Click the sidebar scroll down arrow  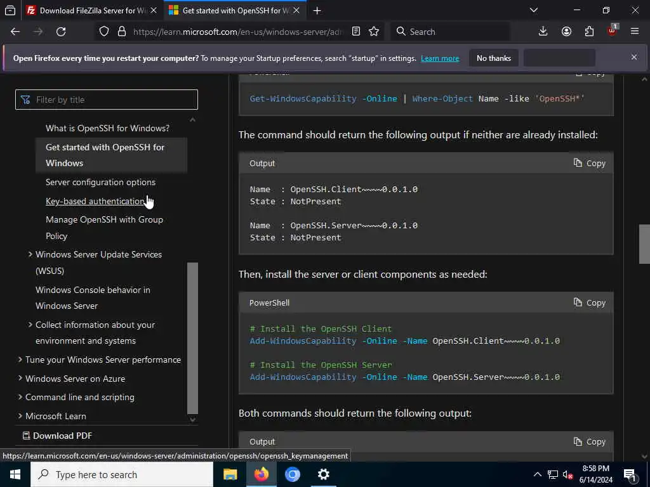tap(192, 419)
